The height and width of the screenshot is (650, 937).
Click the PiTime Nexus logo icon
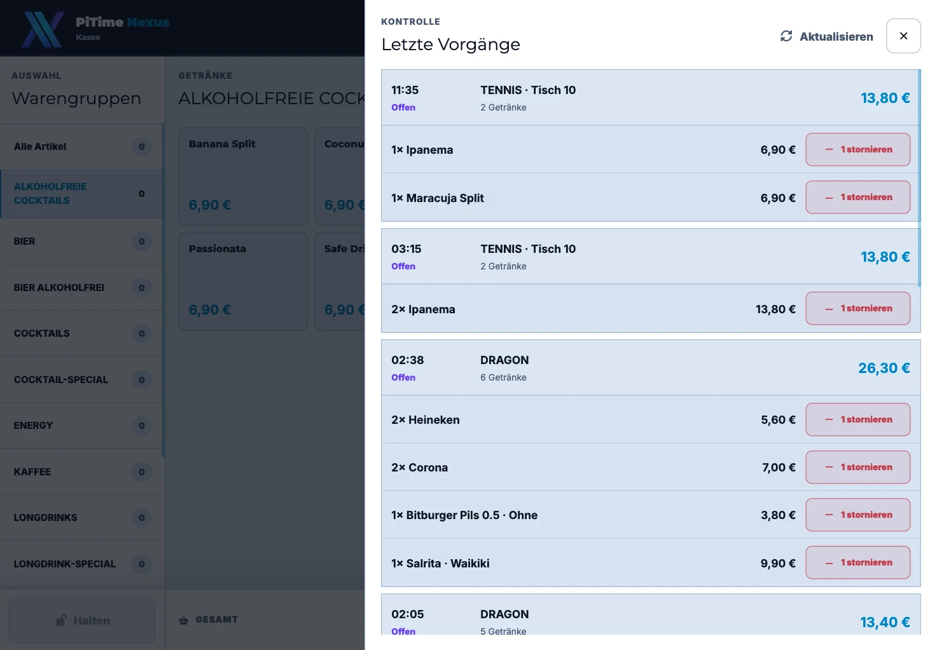[x=43, y=29]
